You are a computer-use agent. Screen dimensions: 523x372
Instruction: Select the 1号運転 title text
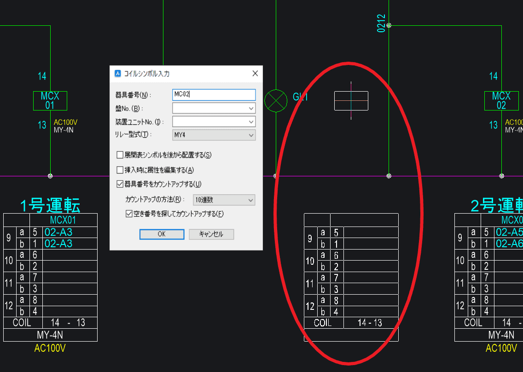pos(50,205)
